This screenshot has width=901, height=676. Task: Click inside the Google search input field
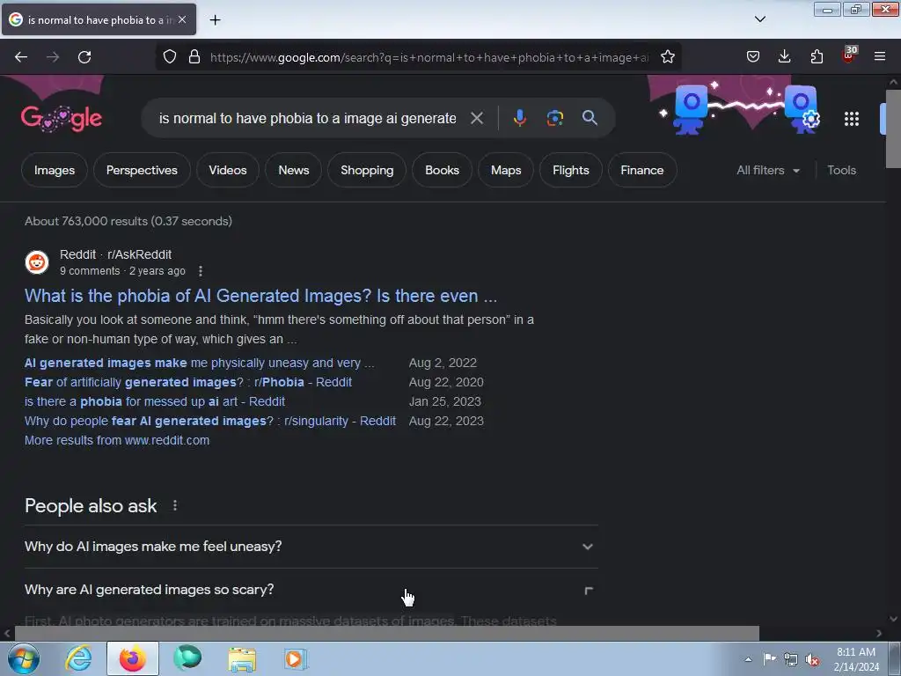pyautogui.click(x=307, y=119)
